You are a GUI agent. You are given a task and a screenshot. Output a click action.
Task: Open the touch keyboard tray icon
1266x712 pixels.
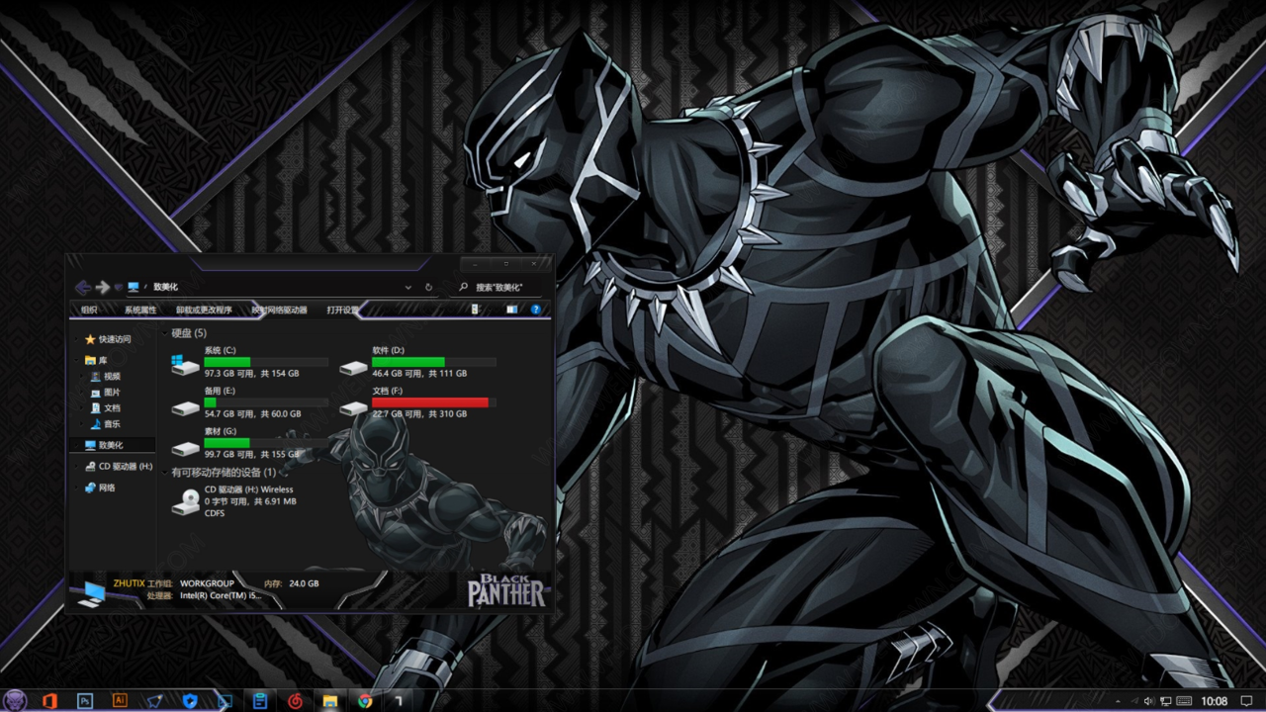[x=1184, y=701]
